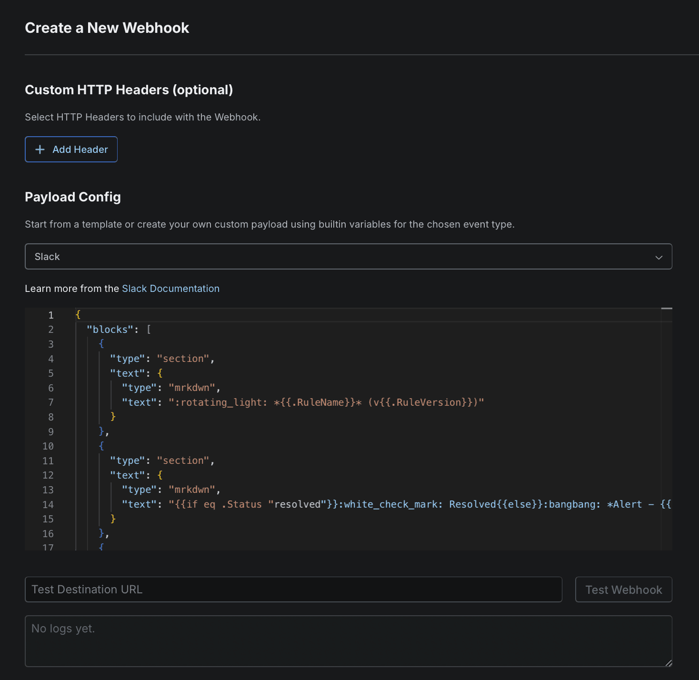699x680 pixels.
Task: Click the opening brace on line 3
Action: pos(101,344)
